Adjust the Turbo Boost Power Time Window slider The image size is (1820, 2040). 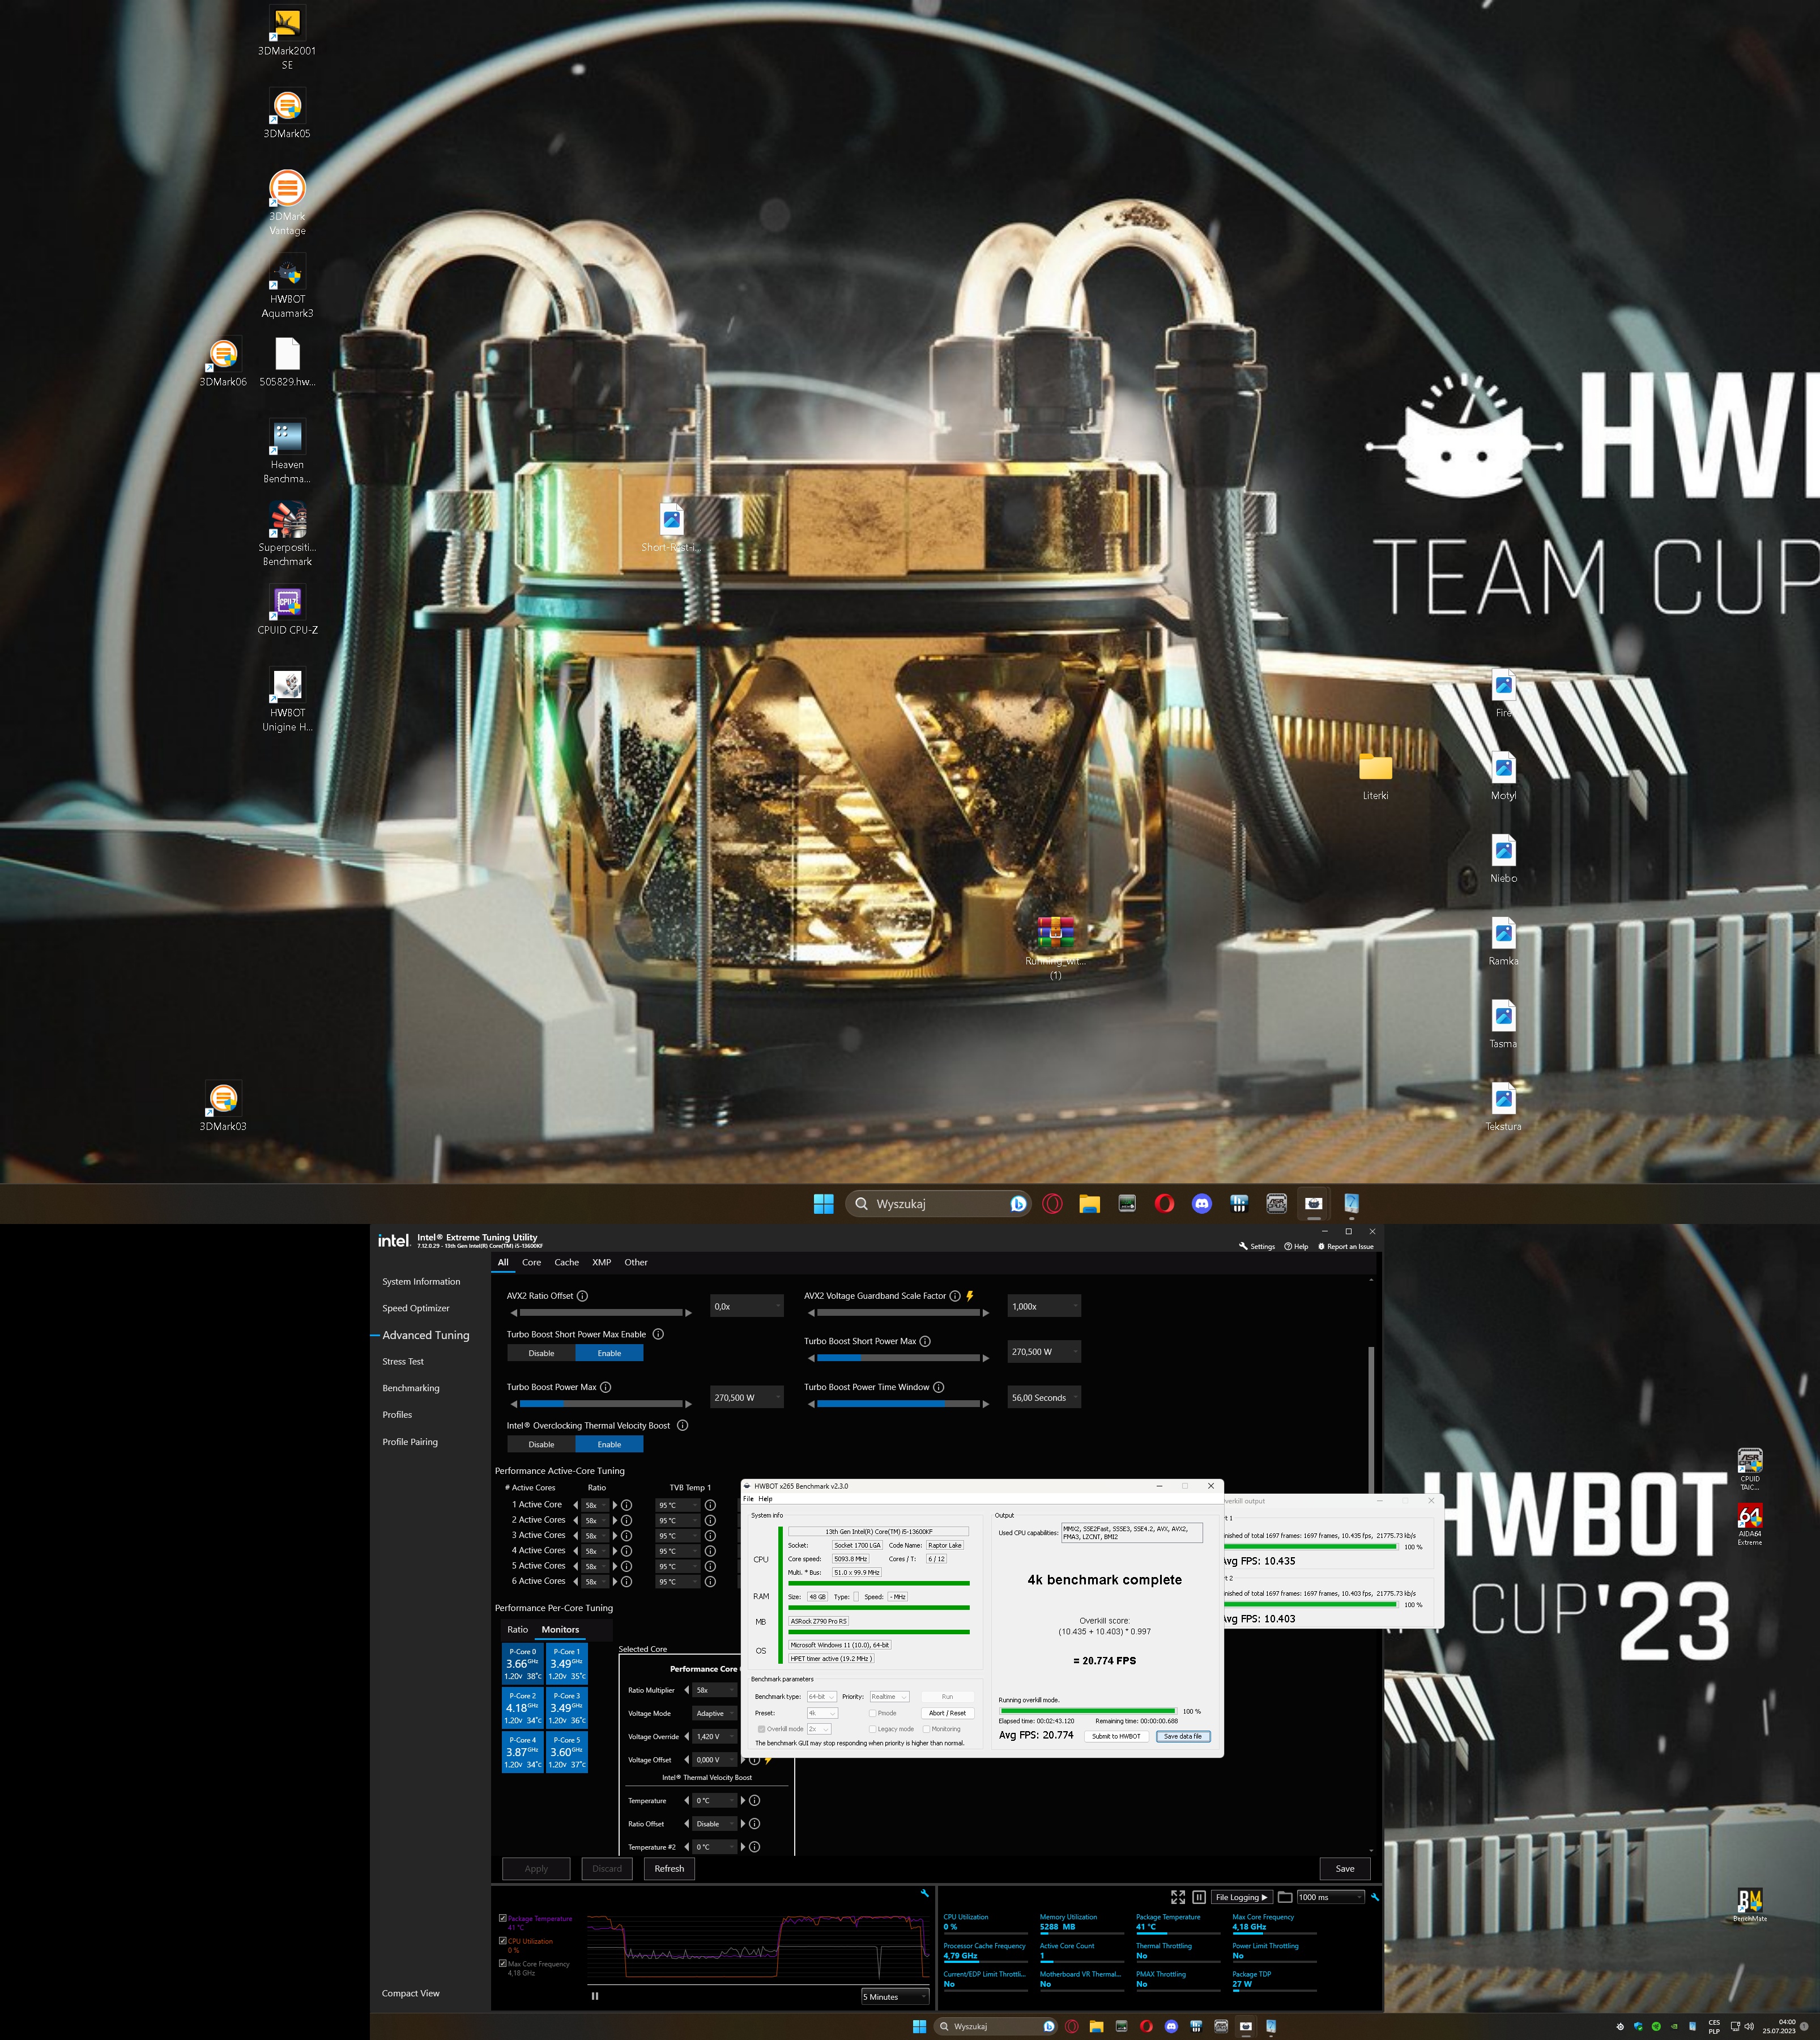click(x=898, y=1404)
